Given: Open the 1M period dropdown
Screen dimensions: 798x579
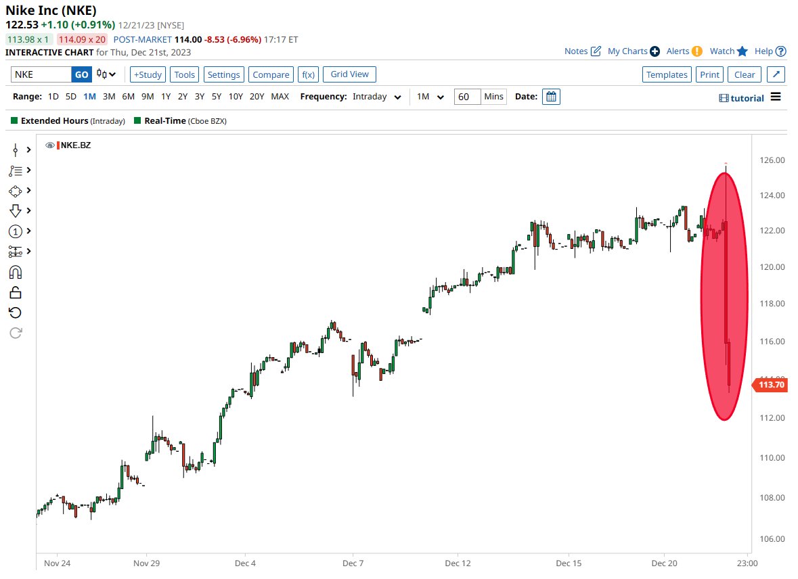Looking at the screenshot, I should point(430,97).
